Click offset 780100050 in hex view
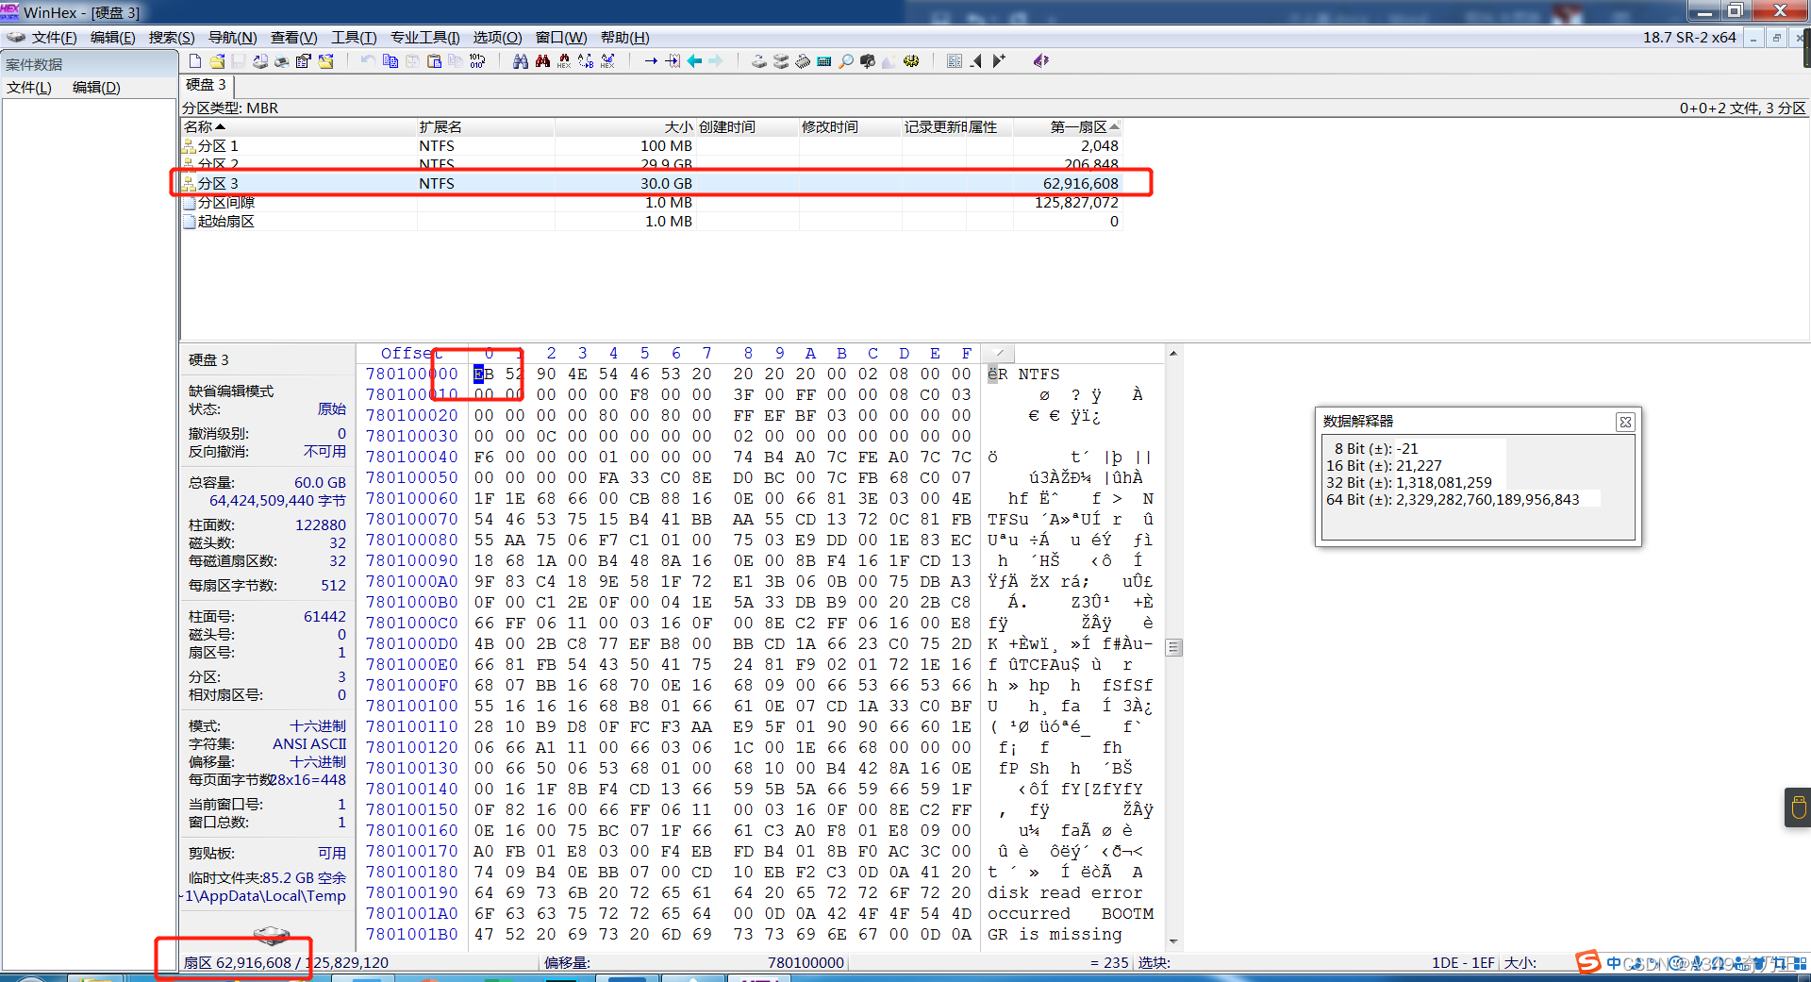The width and height of the screenshot is (1811, 982). (412, 478)
